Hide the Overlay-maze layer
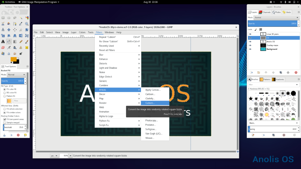 (x=250, y=45)
